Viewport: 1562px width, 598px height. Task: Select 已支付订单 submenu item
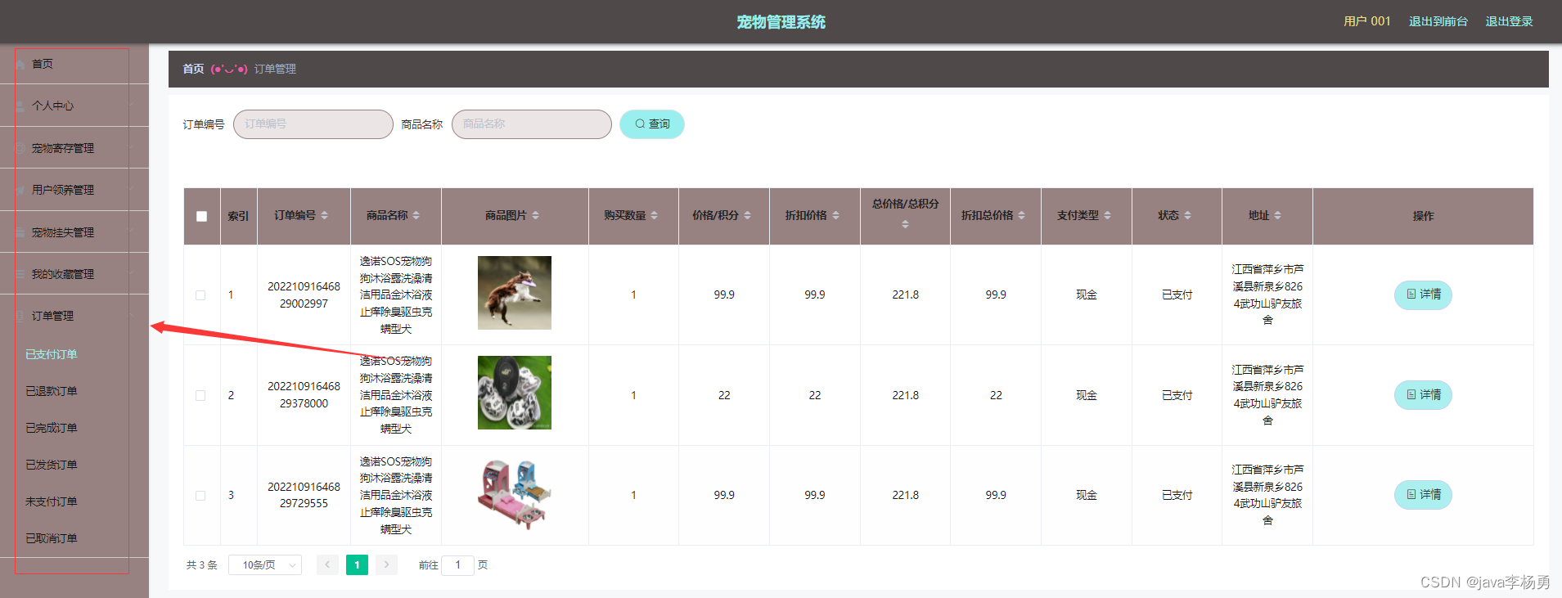point(52,354)
